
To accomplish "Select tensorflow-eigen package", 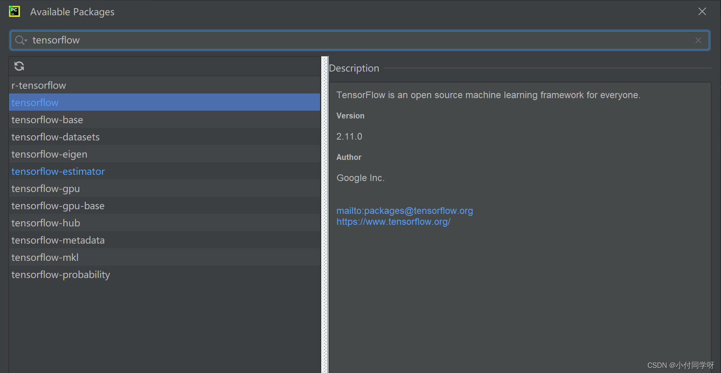I will [165, 154].
